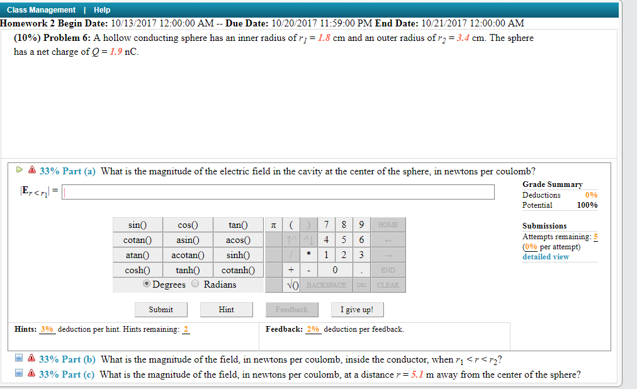Screen dimensions: 637x389
Task: Open the detailed view link
Action: pos(545,256)
